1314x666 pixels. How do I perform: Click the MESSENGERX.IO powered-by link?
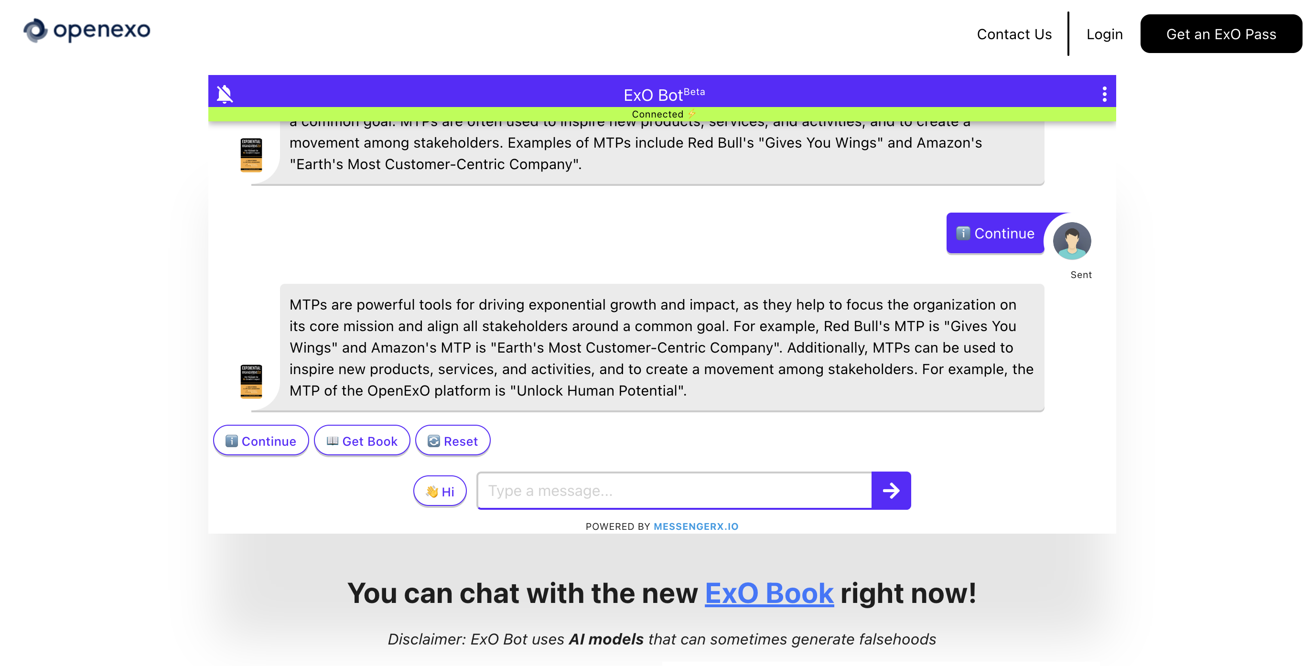(x=696, y=526)
